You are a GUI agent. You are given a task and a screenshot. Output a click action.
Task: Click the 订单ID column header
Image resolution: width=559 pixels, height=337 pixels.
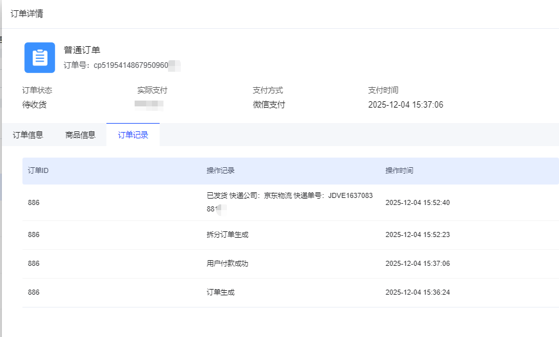tap(38, 170)
